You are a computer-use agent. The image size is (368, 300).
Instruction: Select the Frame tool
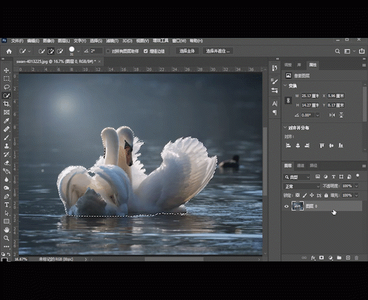[7, 112]
